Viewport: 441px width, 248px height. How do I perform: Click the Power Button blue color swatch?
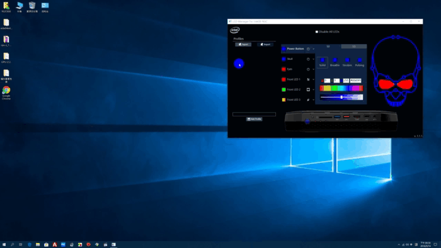283,49
